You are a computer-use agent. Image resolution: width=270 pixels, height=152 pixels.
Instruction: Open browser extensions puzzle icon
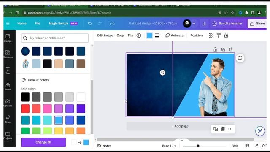(246, 13)
